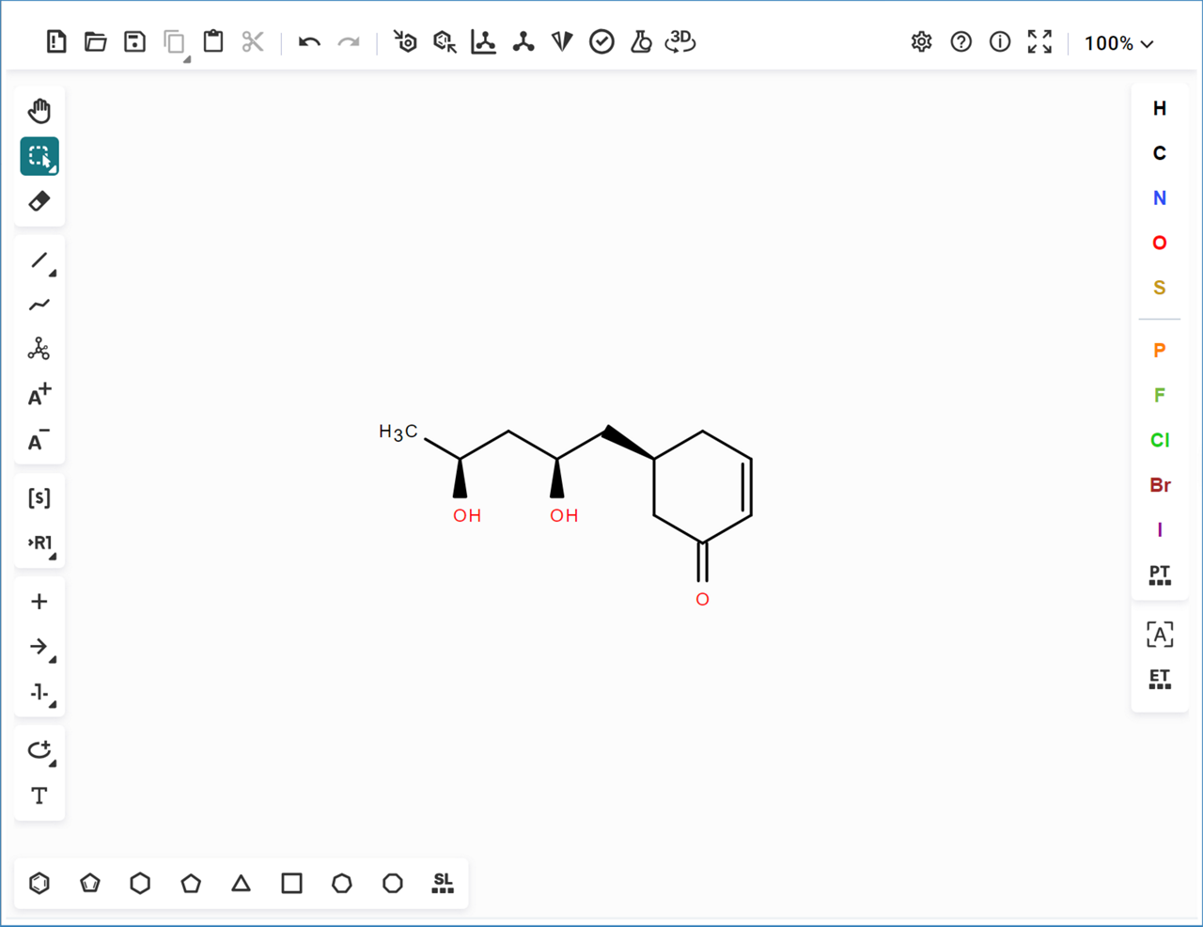Pick the red Oxygen atom
This screenshot has height=927, width=1203.
[1160, 244]
